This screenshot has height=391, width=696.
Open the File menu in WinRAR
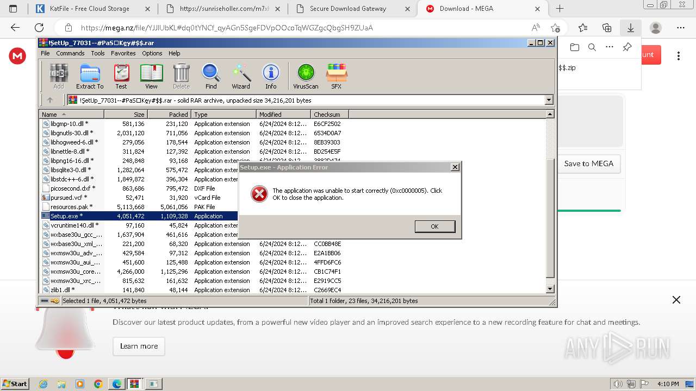(x=45, y=53)
